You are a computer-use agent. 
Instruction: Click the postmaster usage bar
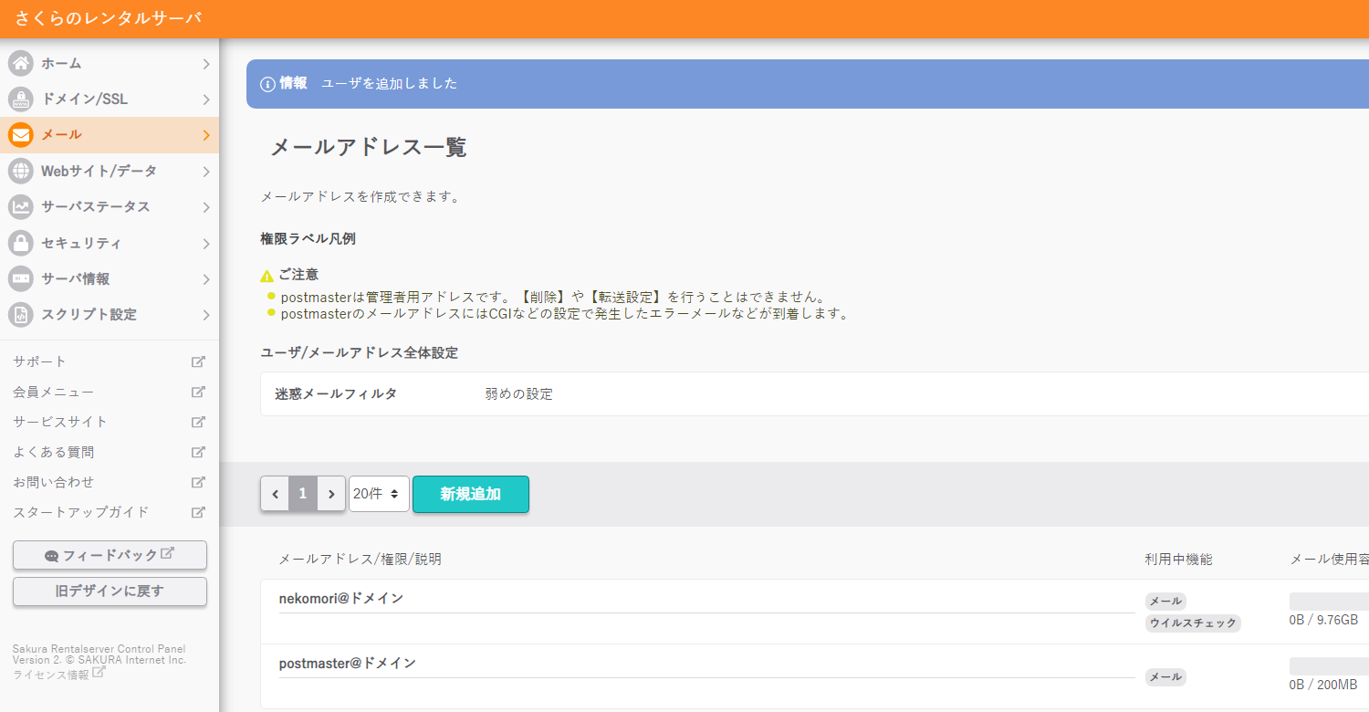1329,665
